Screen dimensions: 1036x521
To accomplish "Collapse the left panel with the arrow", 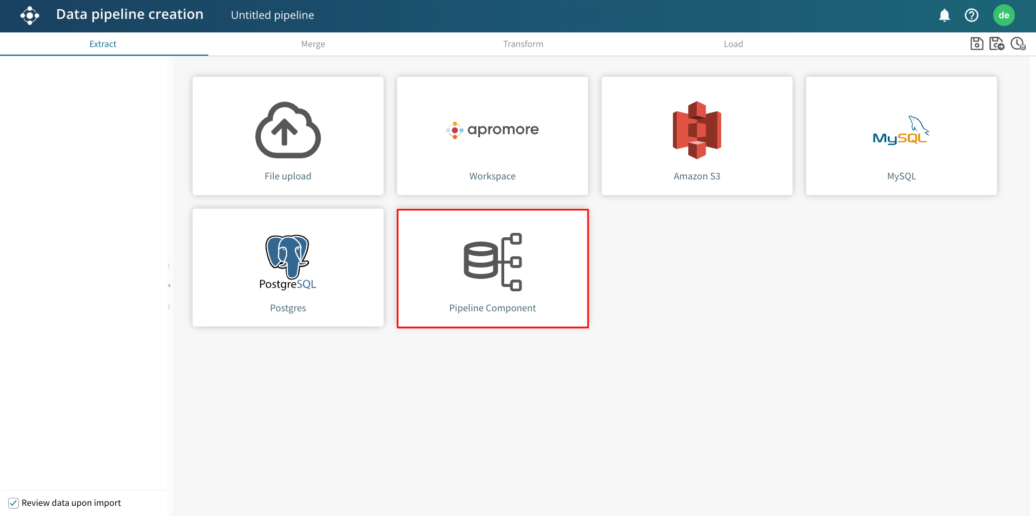I will [169, 285].
